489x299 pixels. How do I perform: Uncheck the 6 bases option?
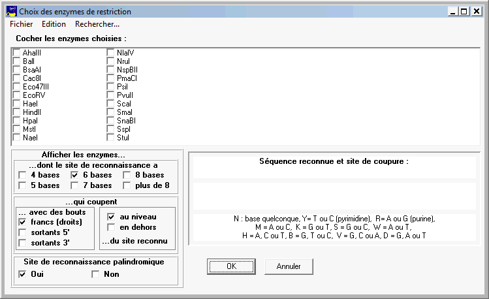[x=74, y=175]
